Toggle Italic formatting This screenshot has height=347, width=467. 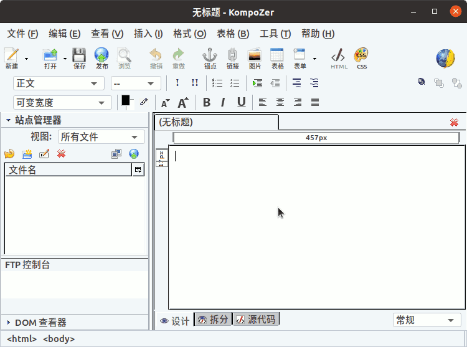pyautogui.click(x=223, y=102)
